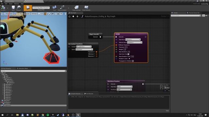The width and height of the screenshot is (209, 117).
Task: Click the TailControl control icon in hierarchy
Action: (x=2, y=100)
